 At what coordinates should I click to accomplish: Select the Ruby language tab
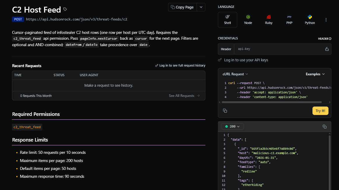269,20
